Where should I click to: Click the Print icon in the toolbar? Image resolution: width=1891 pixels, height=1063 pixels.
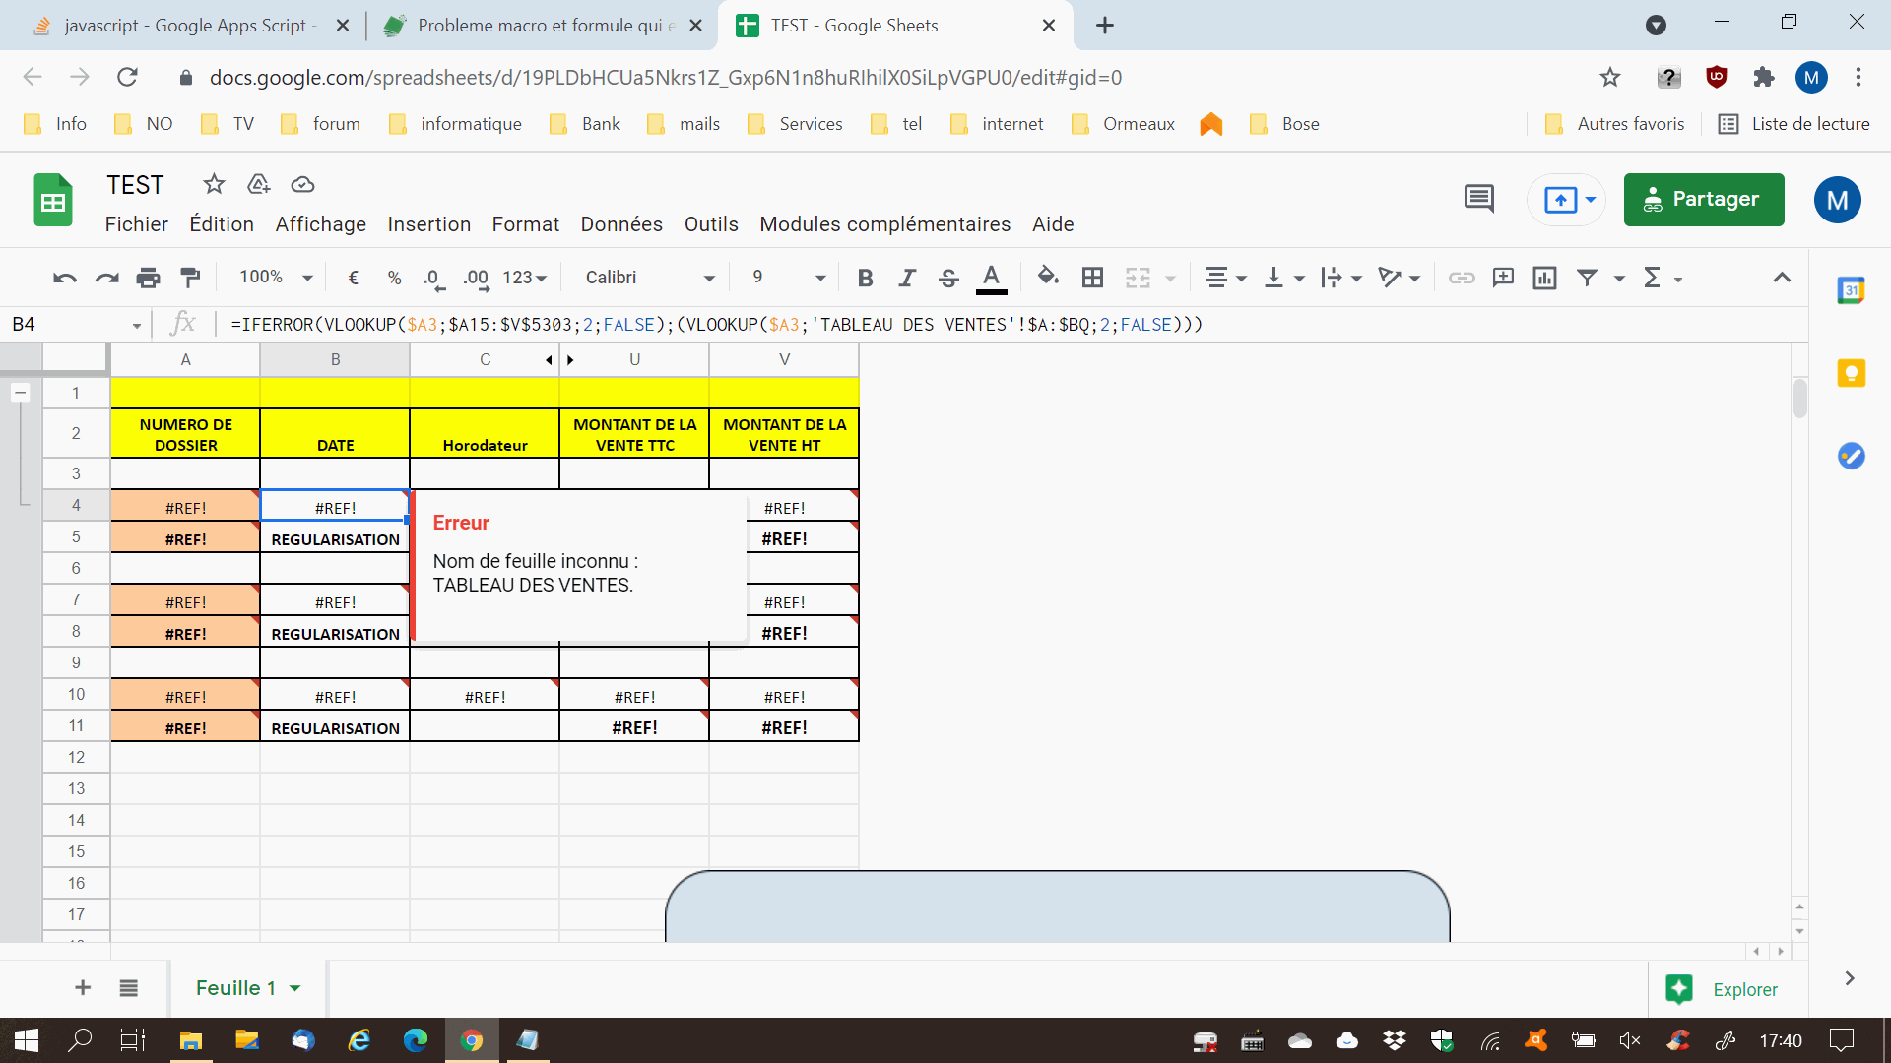[x=148, y=278]
